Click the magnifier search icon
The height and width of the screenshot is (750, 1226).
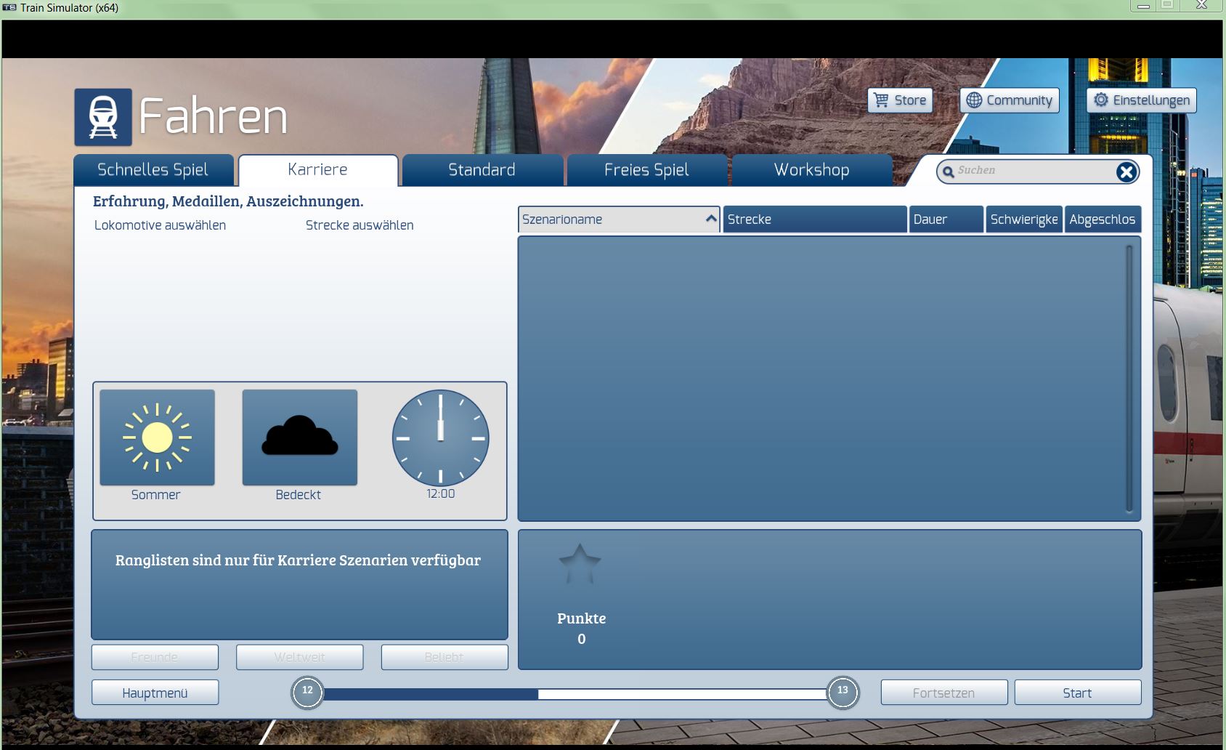948,172
